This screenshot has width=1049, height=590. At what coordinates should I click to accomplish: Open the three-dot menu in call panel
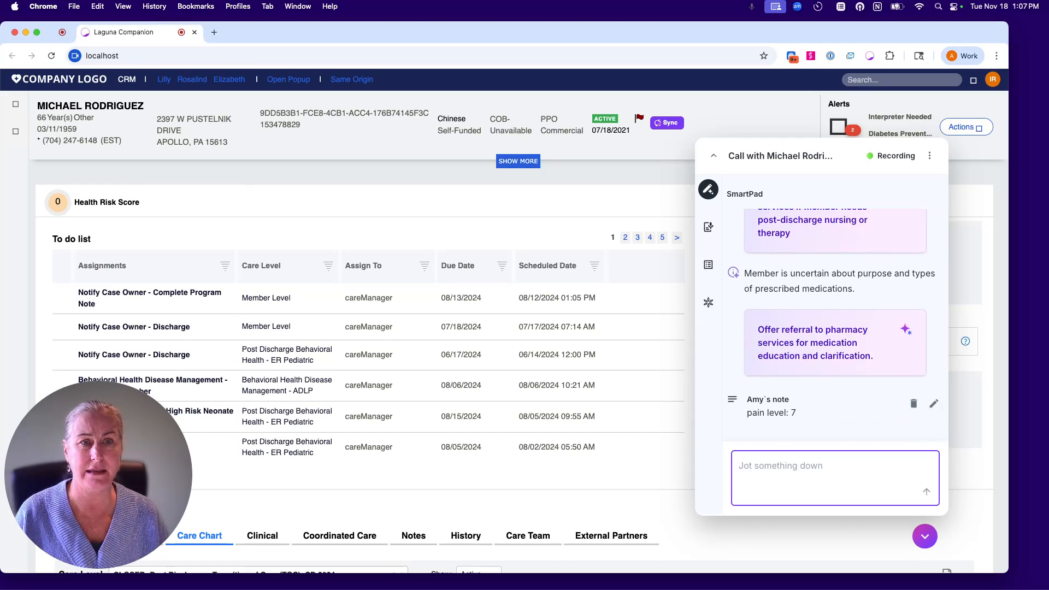tap(929, 155)
